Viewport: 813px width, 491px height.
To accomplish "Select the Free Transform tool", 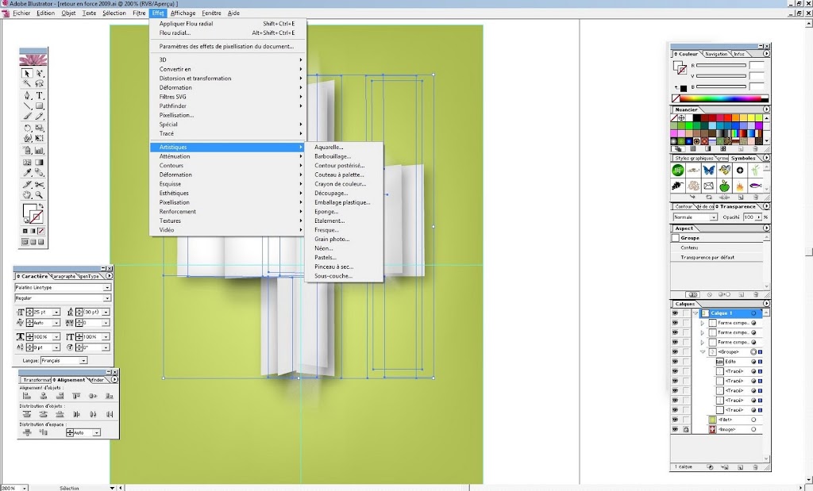I will 40,139.
